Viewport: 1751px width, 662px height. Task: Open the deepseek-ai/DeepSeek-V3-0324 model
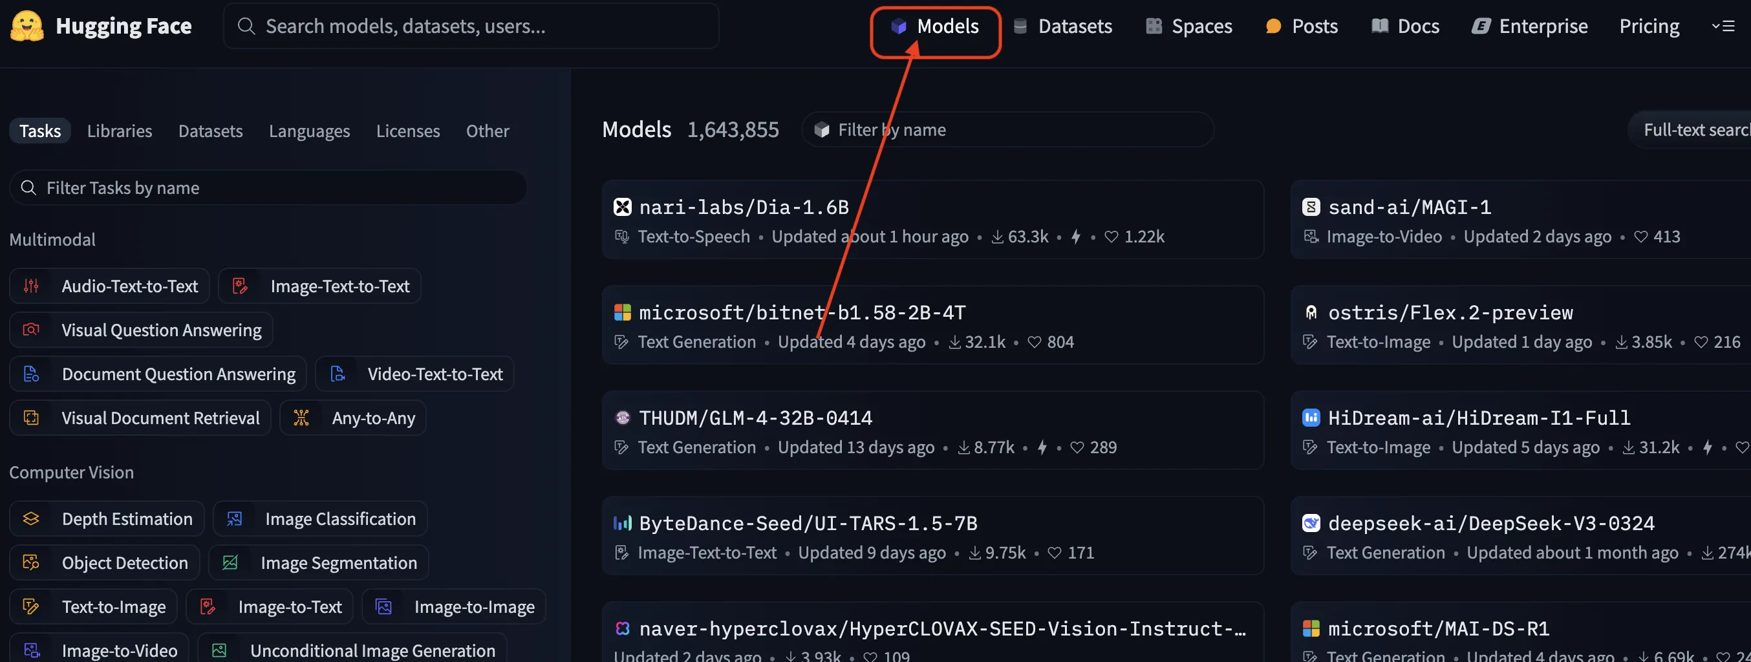point(1521,535)
